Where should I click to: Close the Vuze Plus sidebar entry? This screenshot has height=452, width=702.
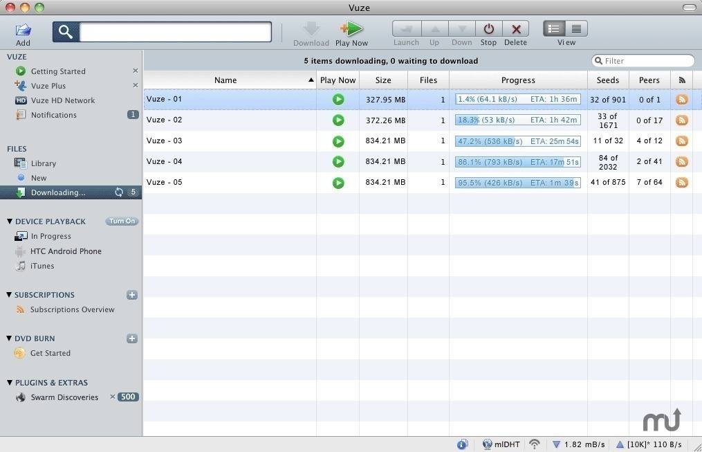coord(135,85)
